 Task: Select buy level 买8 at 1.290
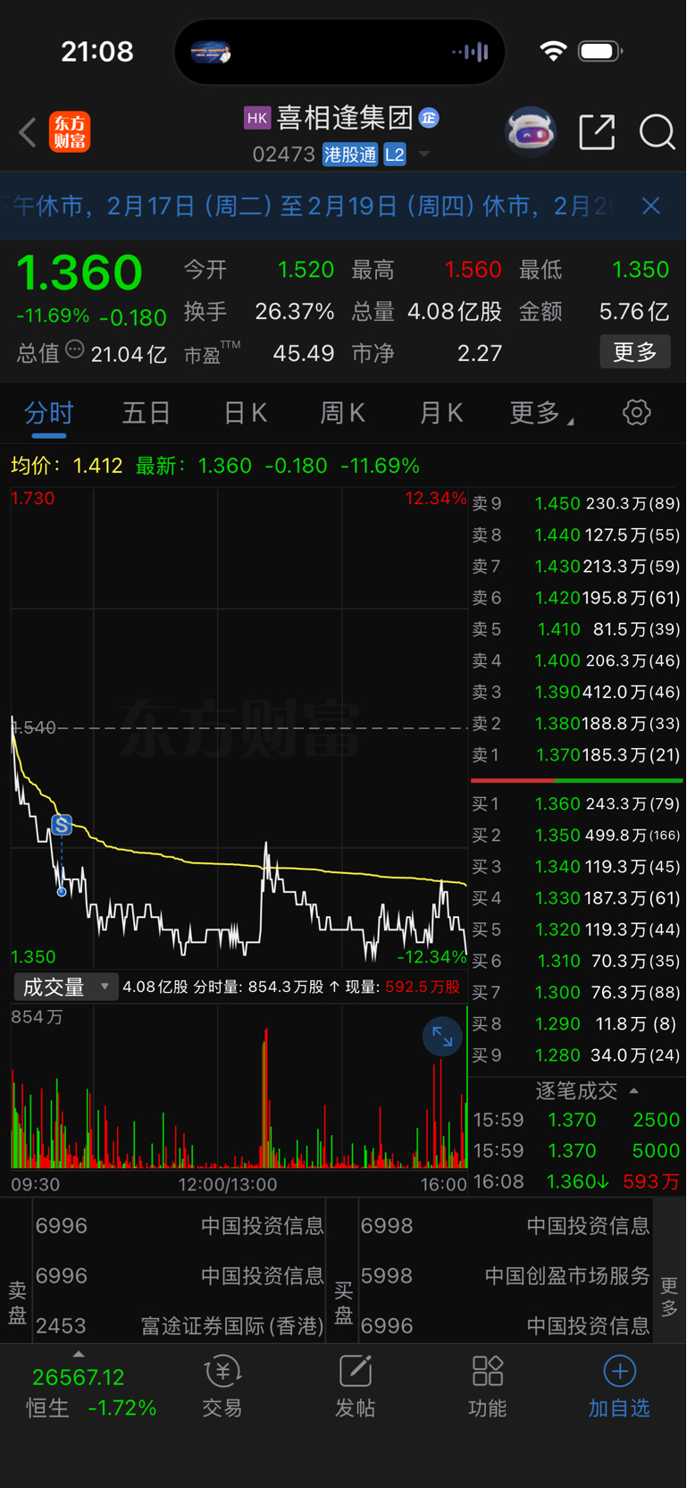576,1024
